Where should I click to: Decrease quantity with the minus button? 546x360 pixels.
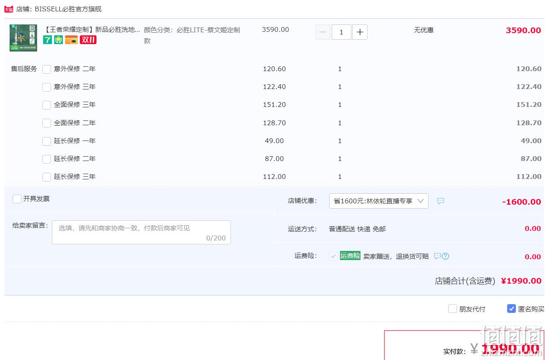(x=323, y=32)
